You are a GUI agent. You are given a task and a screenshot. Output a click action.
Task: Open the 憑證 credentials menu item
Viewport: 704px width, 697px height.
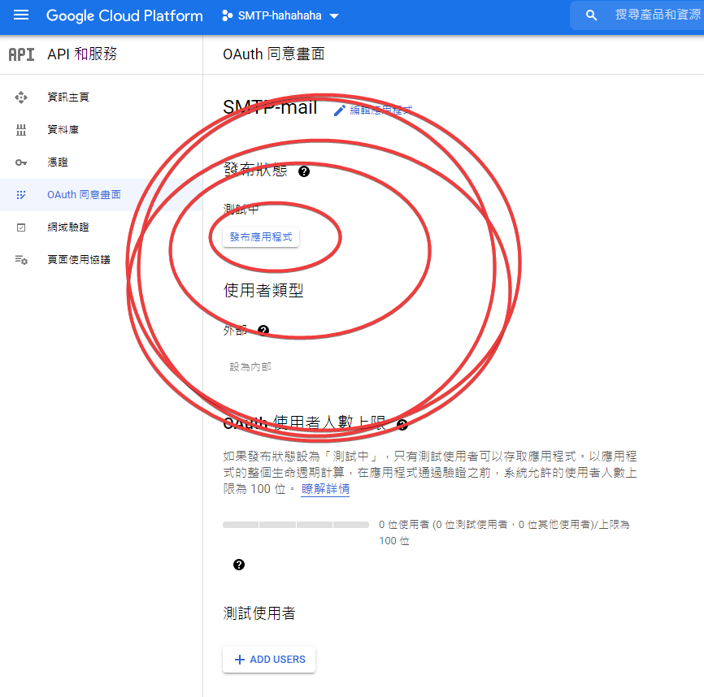pyautogui.click(x=101, y=162)
